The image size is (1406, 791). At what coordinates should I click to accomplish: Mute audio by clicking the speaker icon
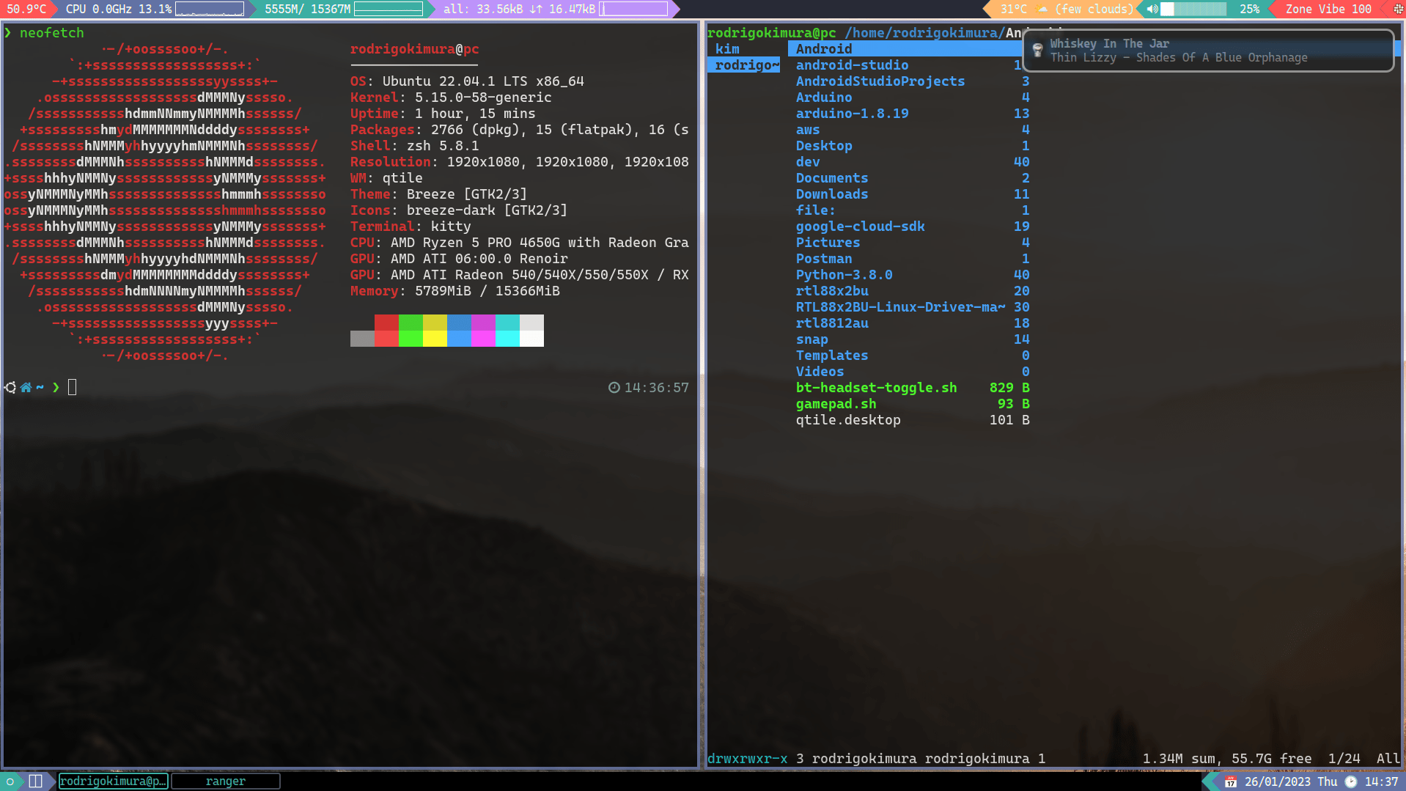click(1152, 9)
